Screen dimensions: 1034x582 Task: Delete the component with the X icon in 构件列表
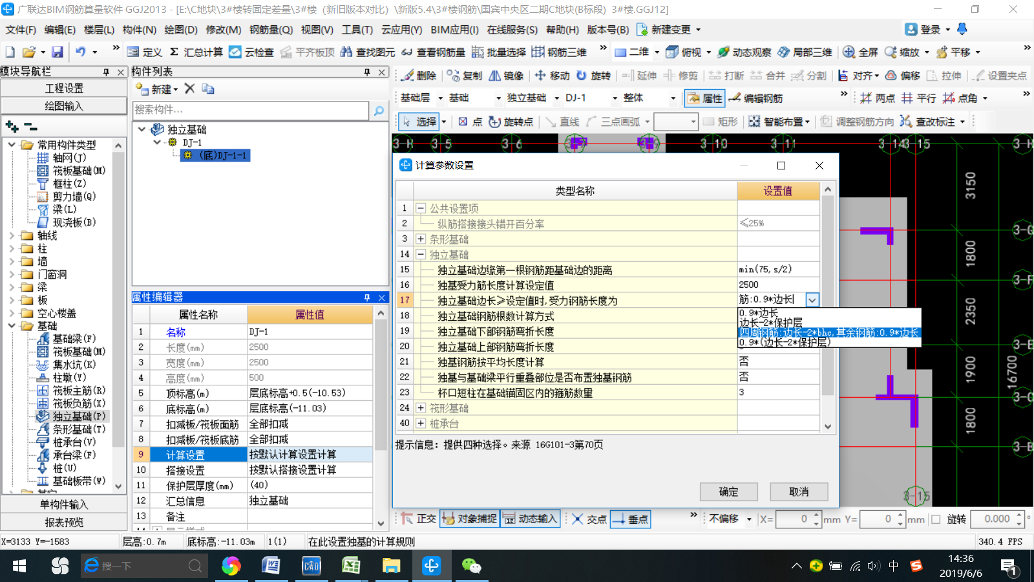pos(189,89)
